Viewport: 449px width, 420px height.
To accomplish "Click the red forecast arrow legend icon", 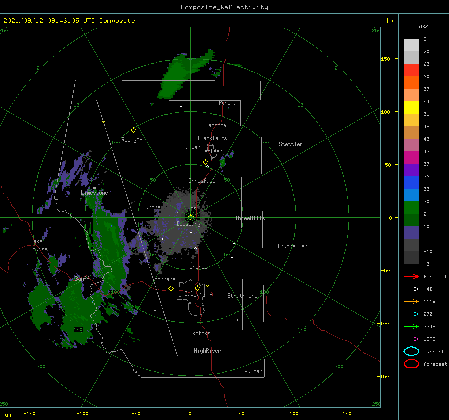I will click(x=411, y=276).
